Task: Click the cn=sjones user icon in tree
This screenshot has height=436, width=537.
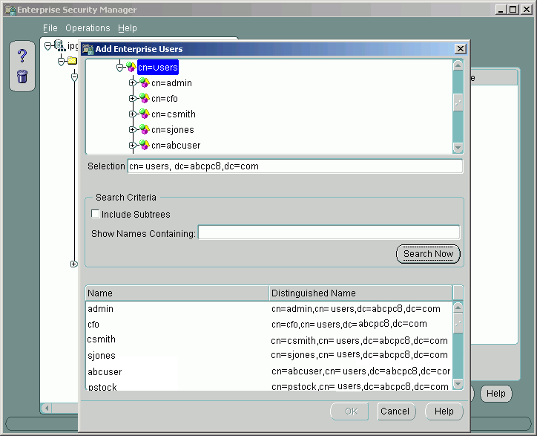Action: tap(145, 130)
